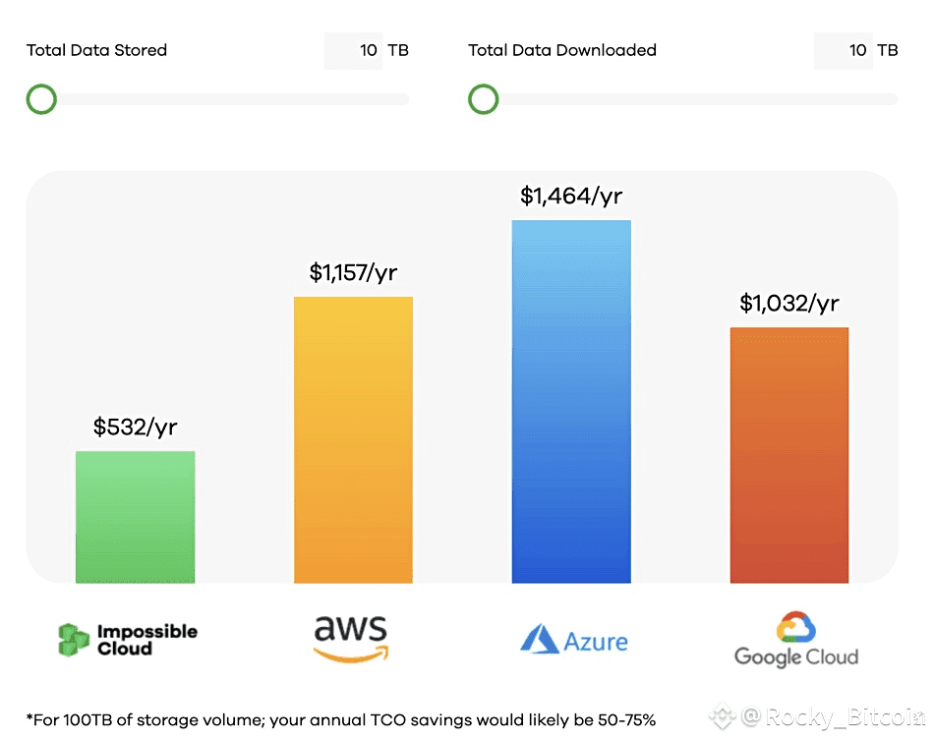934x741 pixels.
Task: Click the 100TB TCO savings footnote
Action: pos(340,720)
